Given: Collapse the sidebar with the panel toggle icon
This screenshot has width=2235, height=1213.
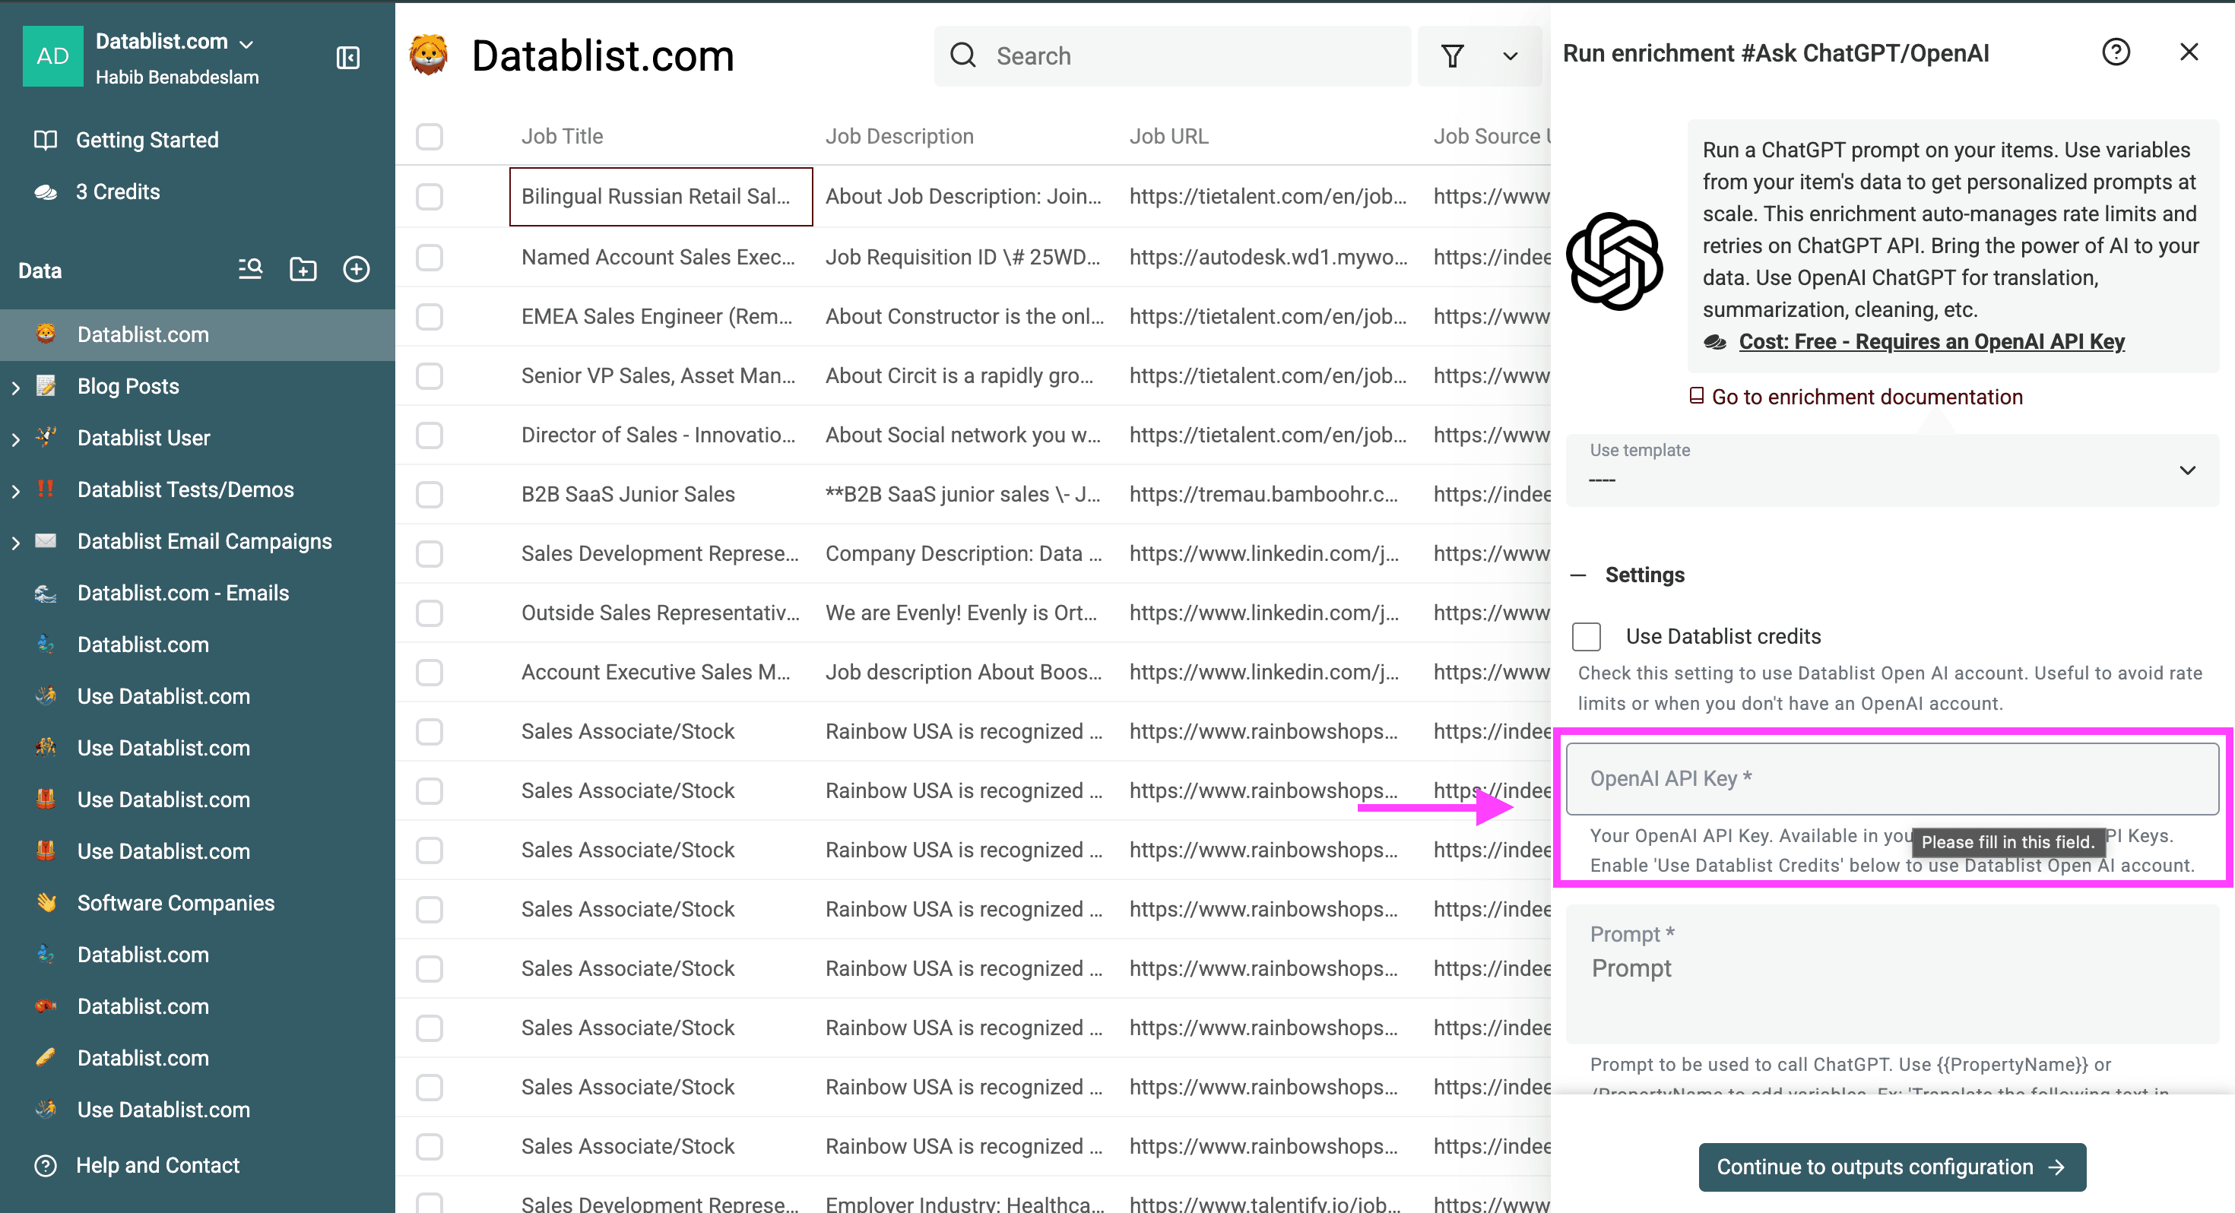Looking at the screenshot, I should (347, 58).
